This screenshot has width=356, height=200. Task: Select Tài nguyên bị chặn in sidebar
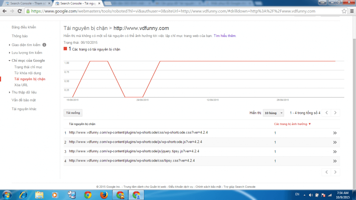pos(30,79)
